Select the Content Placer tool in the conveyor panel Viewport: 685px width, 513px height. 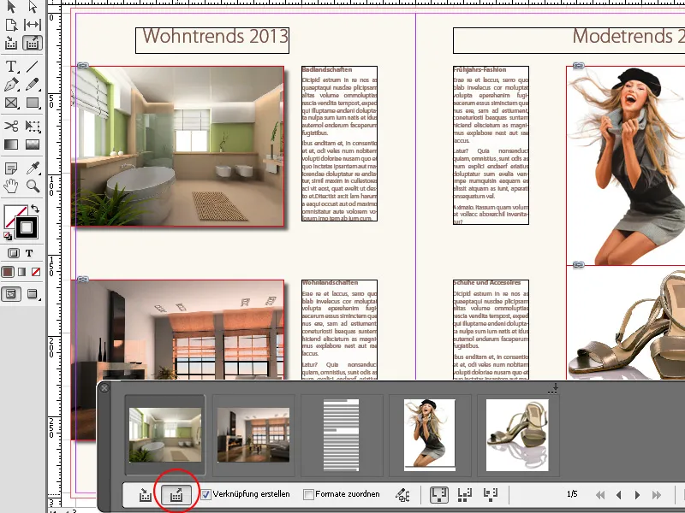[176, 494]
